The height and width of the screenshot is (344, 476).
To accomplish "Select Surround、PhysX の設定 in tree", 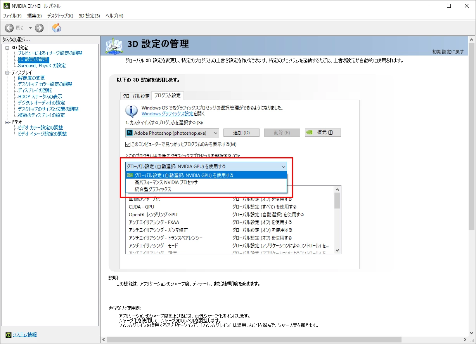I will (x=42, y=66).
